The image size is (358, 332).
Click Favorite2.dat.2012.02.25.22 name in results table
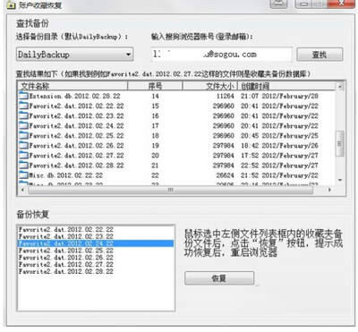coord(76,135)
